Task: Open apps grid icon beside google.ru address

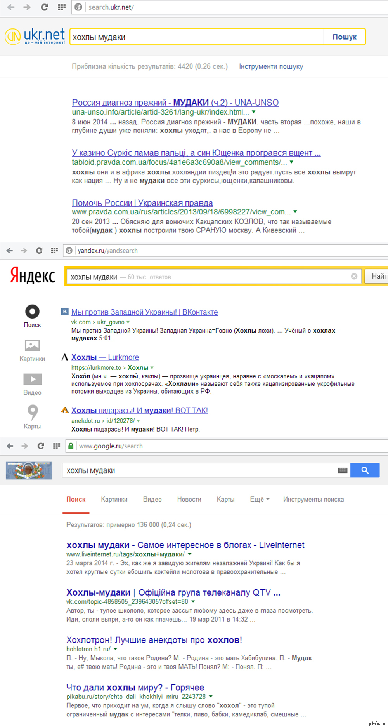Action: 57,446
